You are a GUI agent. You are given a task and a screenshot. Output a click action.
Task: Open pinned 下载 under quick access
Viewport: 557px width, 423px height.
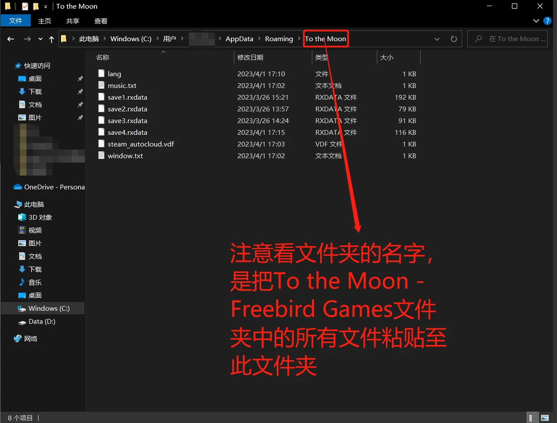35,92
